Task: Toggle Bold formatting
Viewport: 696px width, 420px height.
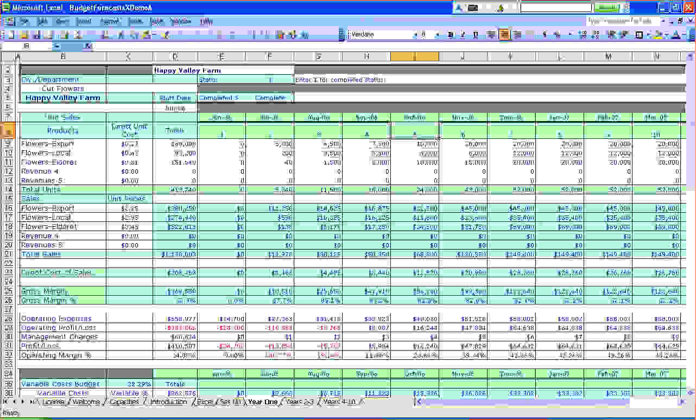Action: coord(450,35)
